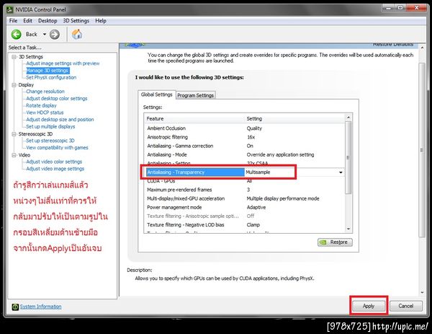432x334 pixels.
Task: Open the Help menu
Action: [101, 21]
